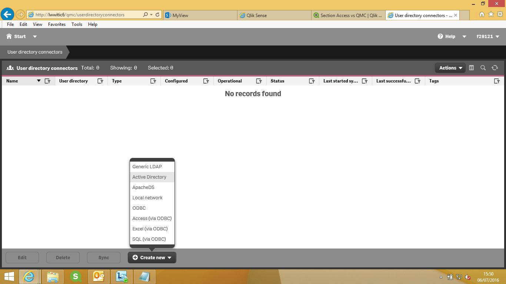This screenshot has width=506, height=284.
Task: Open File Explorer on the taskbar
Action: click(x=53, y=277)
